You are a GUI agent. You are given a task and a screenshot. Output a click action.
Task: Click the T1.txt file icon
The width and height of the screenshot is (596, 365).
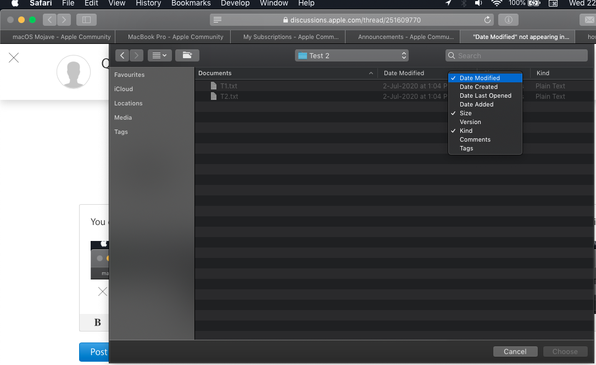[214, 86]
